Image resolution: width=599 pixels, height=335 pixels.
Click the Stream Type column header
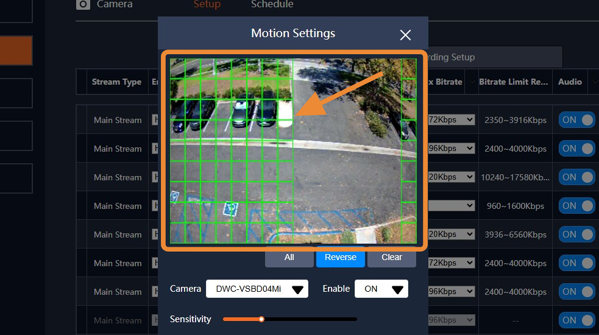point(116,82)
